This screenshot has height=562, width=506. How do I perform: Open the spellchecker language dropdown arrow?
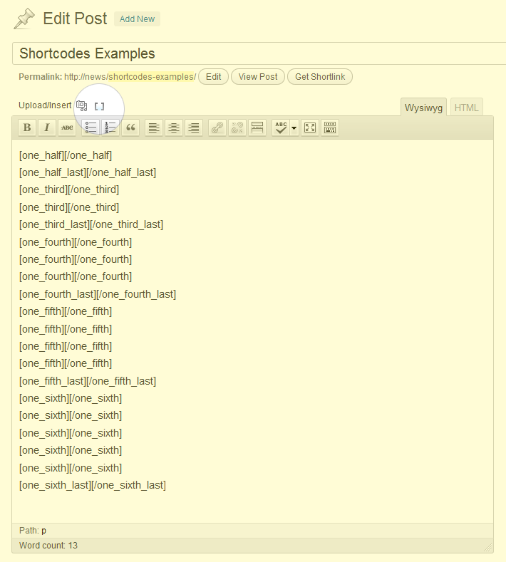(294, 128)
